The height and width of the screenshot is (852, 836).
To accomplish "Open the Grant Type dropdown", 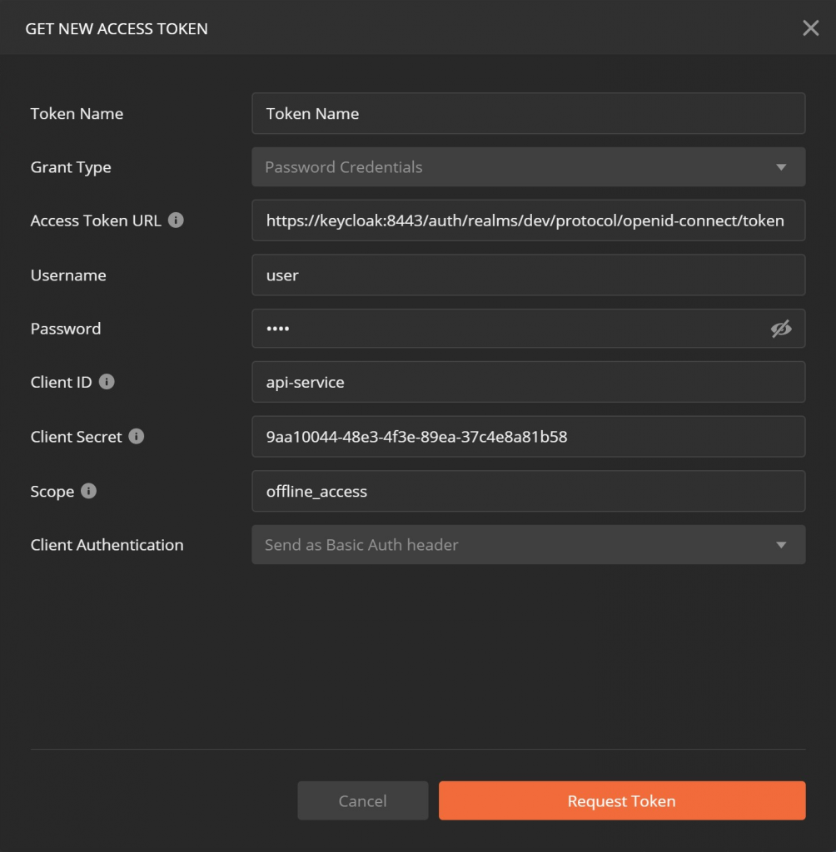I will (528, 166).
